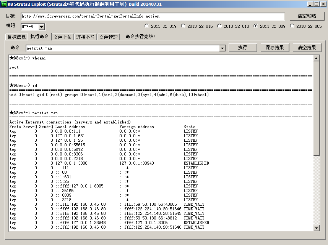Image resolution: width=328 pixels, height=245 pixels.
Task: Click the ::ffff:127.0.0.1:8005 local address
Action: (x=80, y=186)
